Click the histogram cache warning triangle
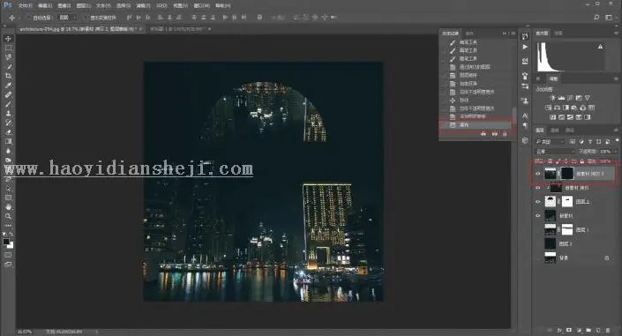The width and height of the screenshot is (622, 336). coord(600,47)
